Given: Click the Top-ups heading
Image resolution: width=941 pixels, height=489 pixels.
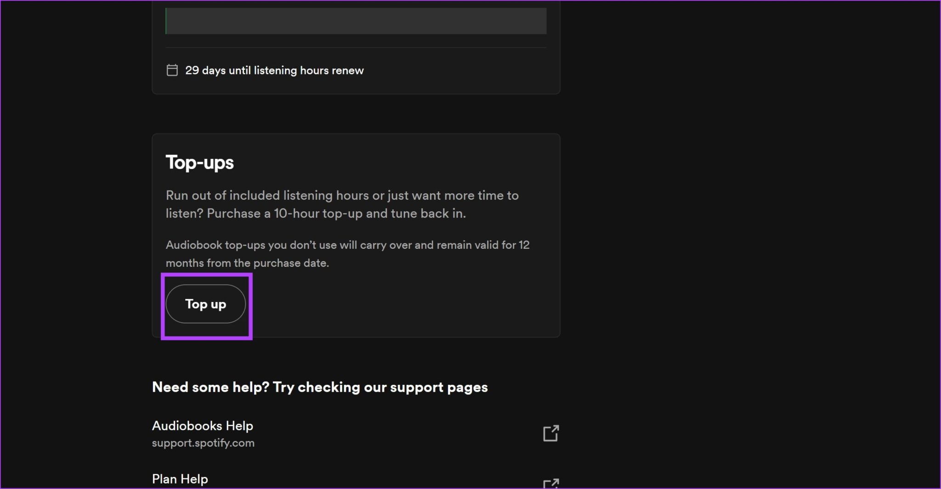Looking at the screenshot, I should coord(200,163).
